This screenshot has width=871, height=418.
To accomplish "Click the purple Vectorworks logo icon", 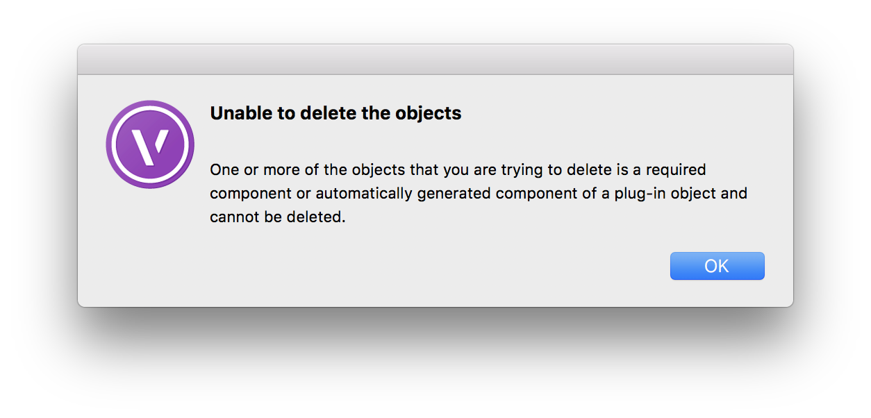I will click(150, 144).
